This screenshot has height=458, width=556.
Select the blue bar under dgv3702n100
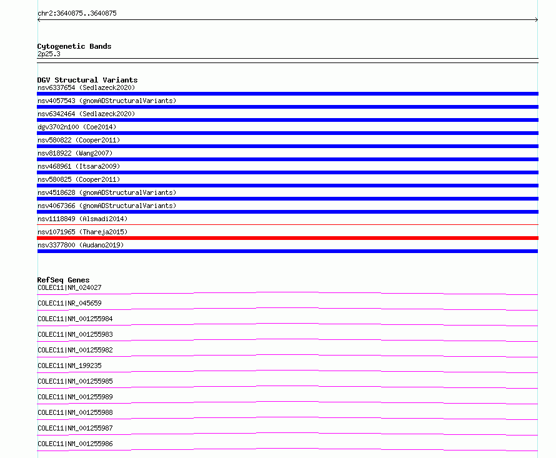[287, 133]
